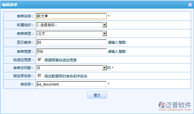Click the 表名称 field with oa_document

click(x=71, y=84)
